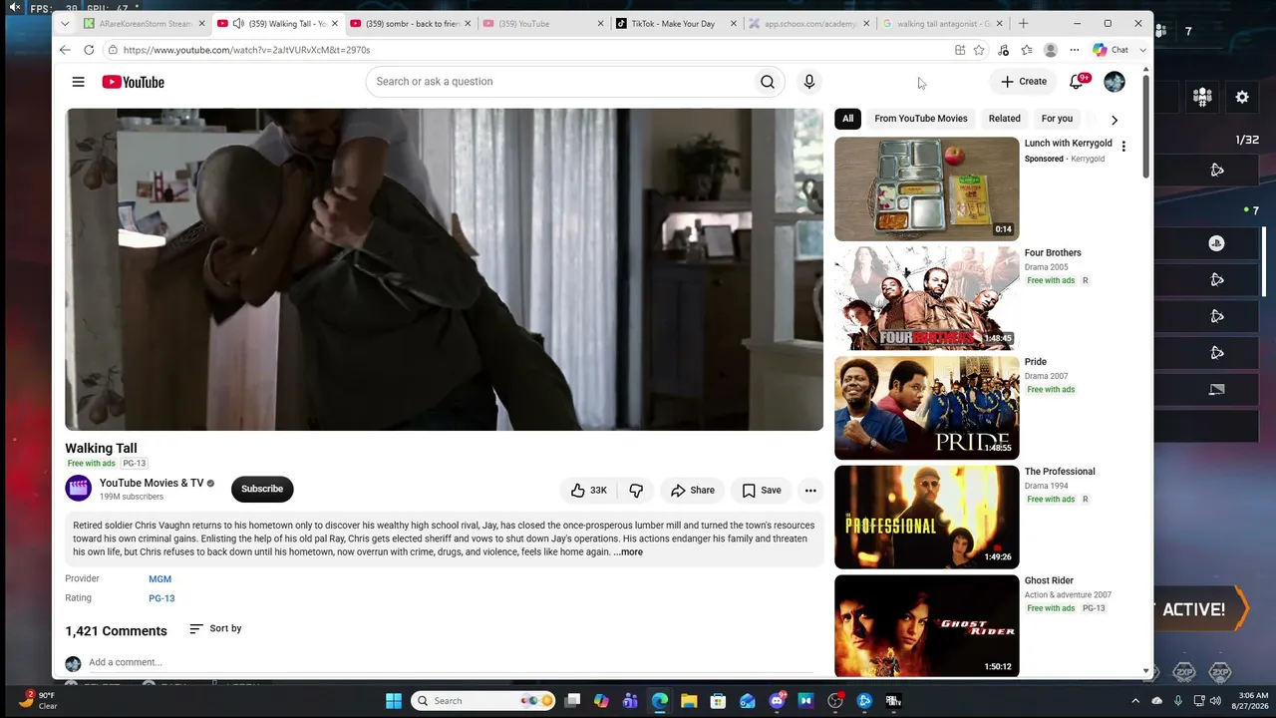1276x718 pixels.
Task: Reload the YouTube page
Action: 89,50
